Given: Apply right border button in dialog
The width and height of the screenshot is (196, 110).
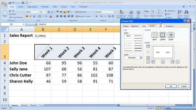Looking at the screenshot, I should pyautogui.click(x=172, y=62).
